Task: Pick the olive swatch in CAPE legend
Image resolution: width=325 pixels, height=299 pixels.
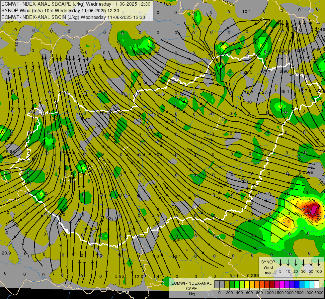Action: click(x=227, y=284)
